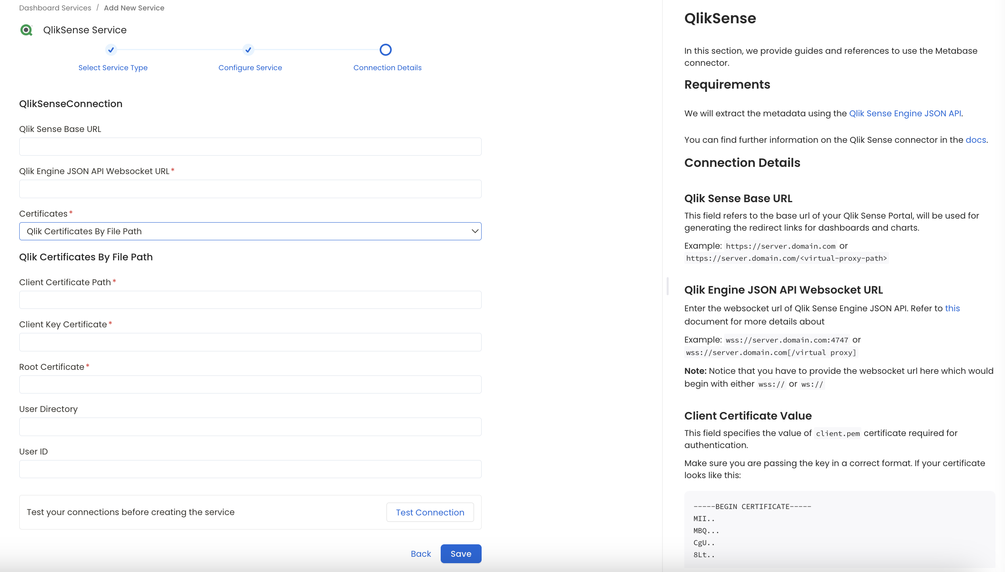
Task: Click the Add New Service breadcrumb item
Action: (x=134, y=8)
